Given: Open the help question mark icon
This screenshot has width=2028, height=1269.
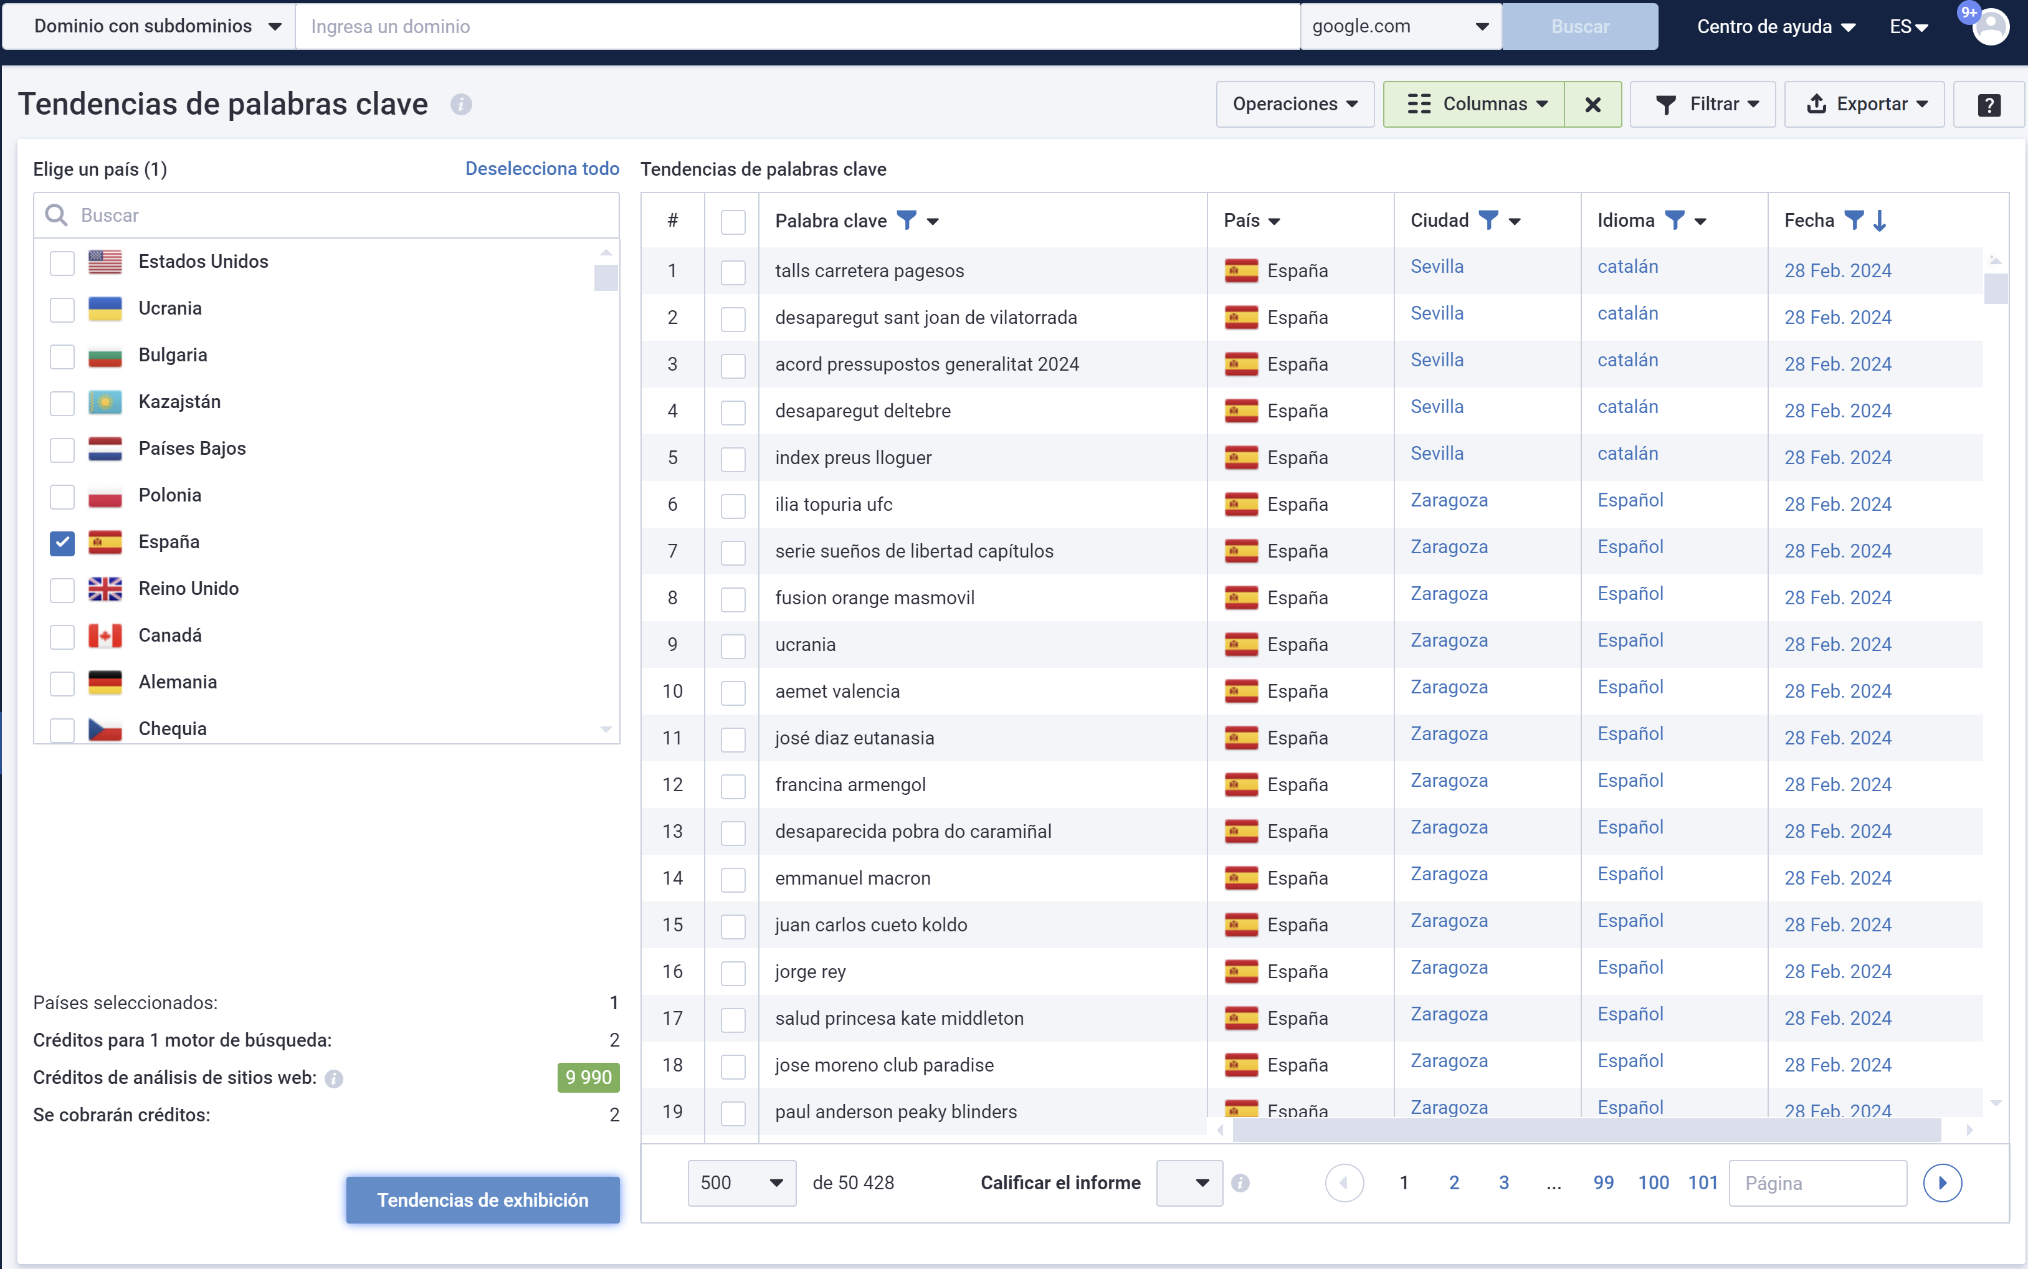Looking at the screenshot, I should (x=1990, y=104).
